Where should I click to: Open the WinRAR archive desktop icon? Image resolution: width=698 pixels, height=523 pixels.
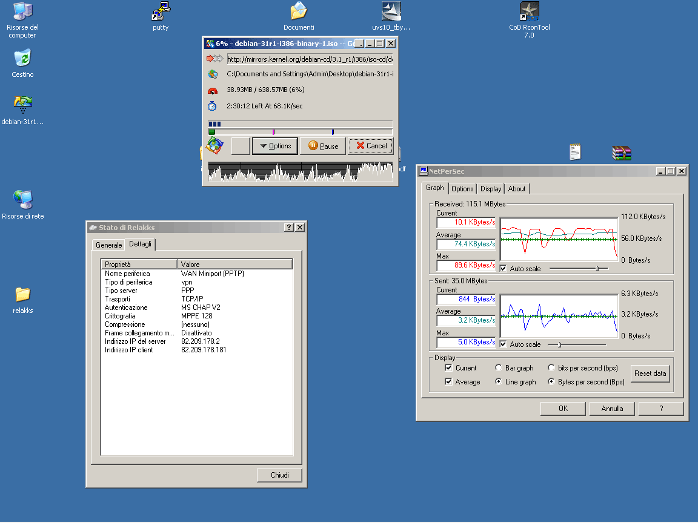click(x=622, y=153)
